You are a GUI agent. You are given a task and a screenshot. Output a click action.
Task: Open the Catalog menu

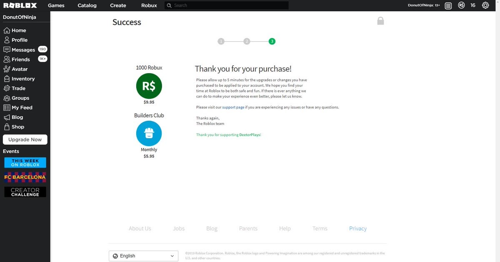[x=87, y=5]
